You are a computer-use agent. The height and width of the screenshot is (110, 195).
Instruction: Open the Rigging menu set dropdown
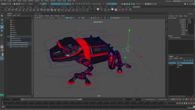click(x=6, y=4)
